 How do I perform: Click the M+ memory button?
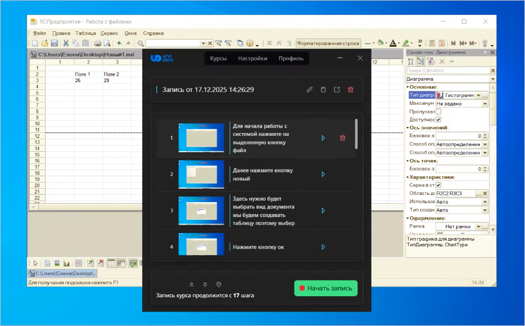463,43
